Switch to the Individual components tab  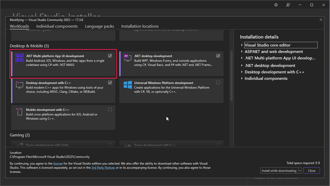point(57,26)
